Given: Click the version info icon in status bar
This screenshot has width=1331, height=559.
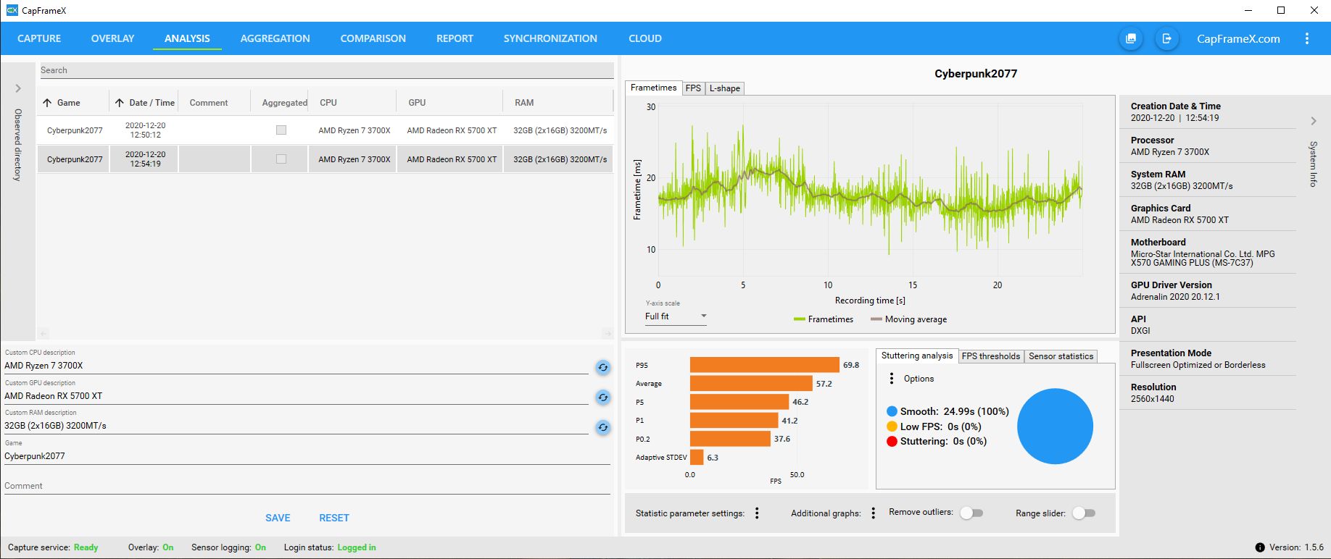Looking at the screenshot, I should pos(1260,547).
